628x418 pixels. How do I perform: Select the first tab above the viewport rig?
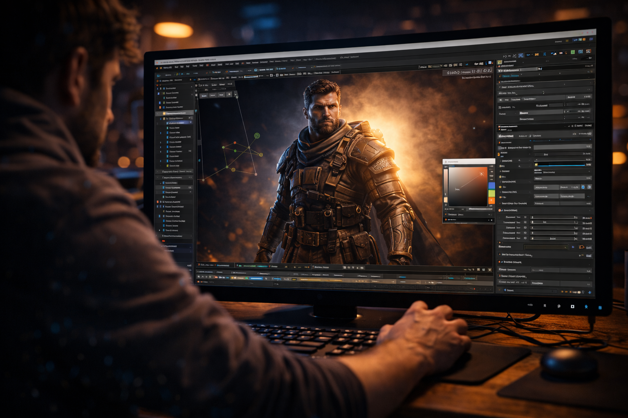(204, 96)
